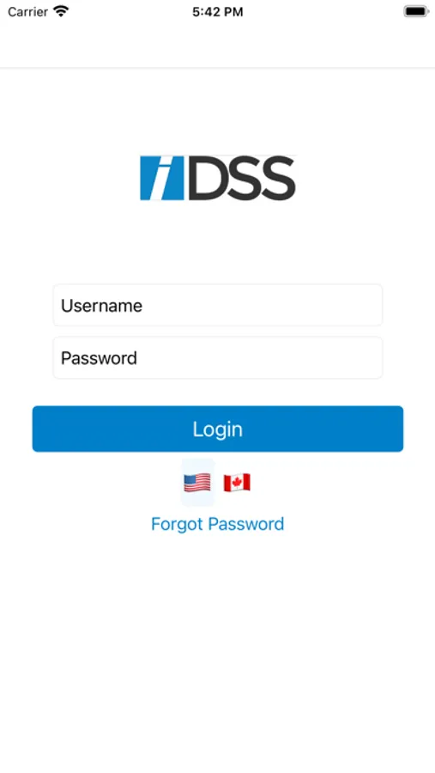
Task: Click the Wi-Fi signal icon
Action: tap(61, 11)
